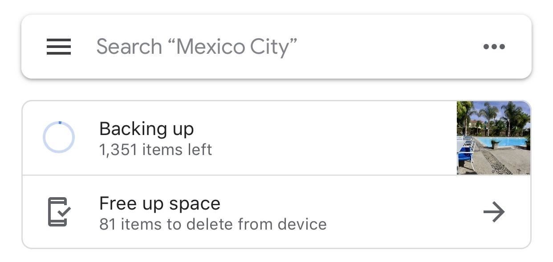Click the bottom bar of the hamburger icon
This screenshot has width=553, height=262.
point(59,54)
